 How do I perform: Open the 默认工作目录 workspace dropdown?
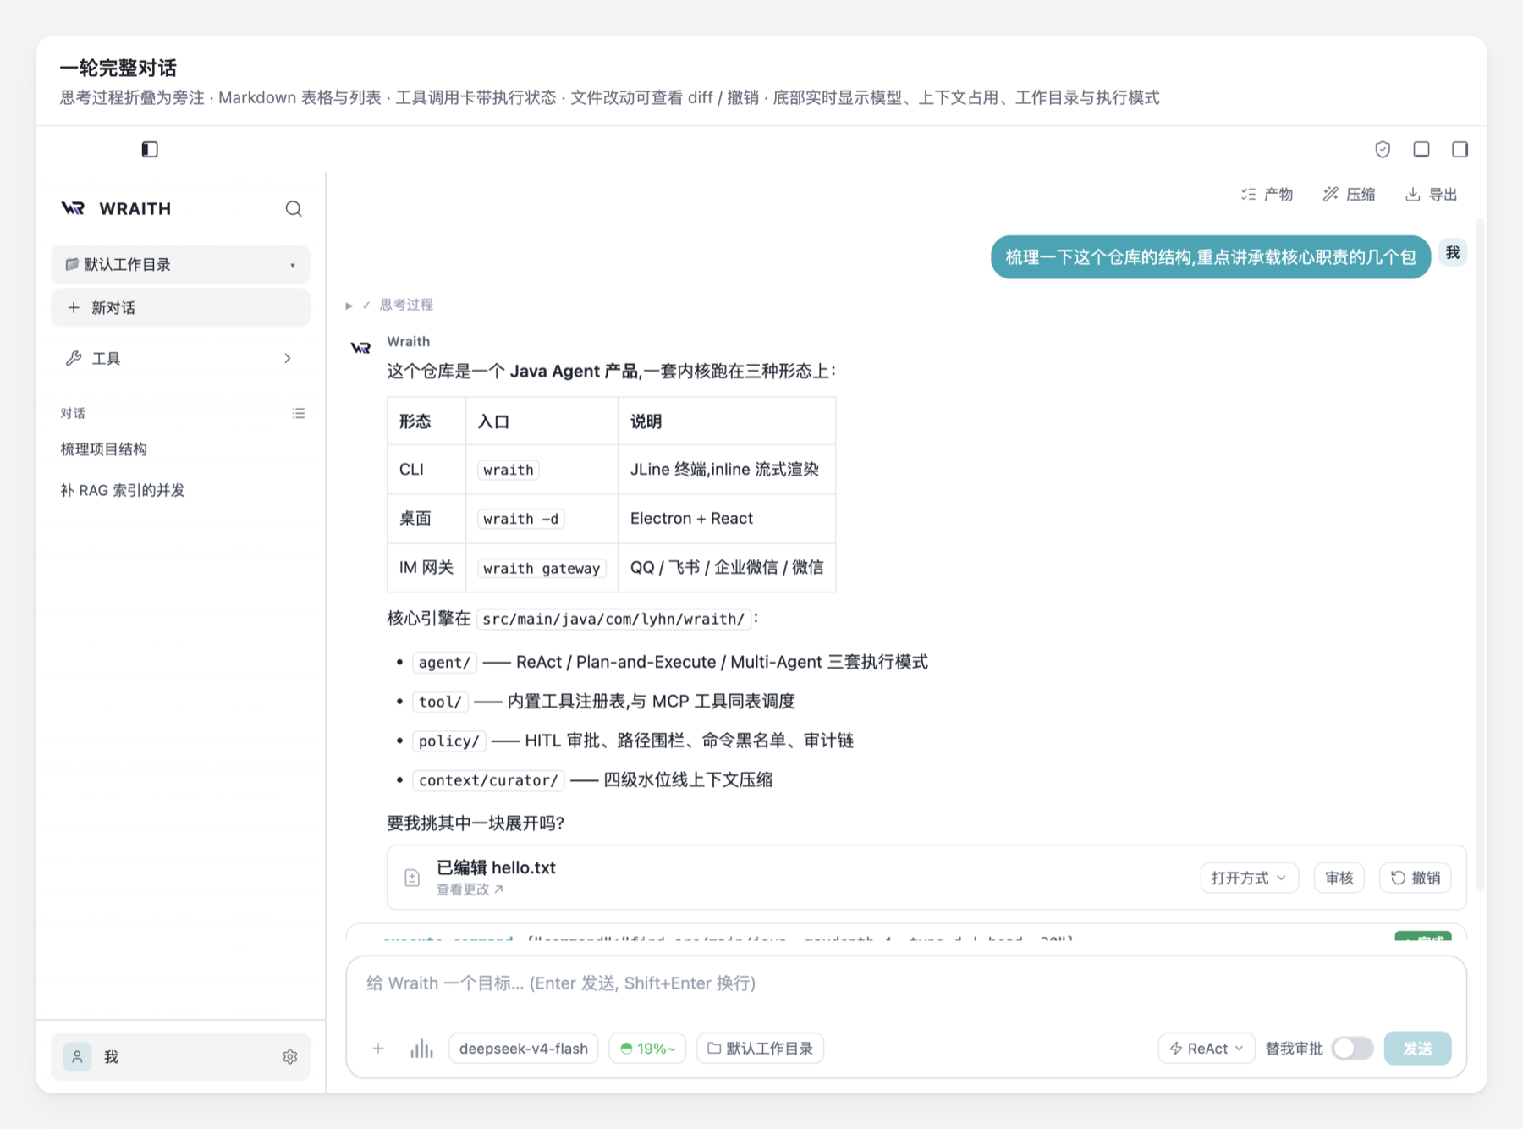(x=180, y=265)
